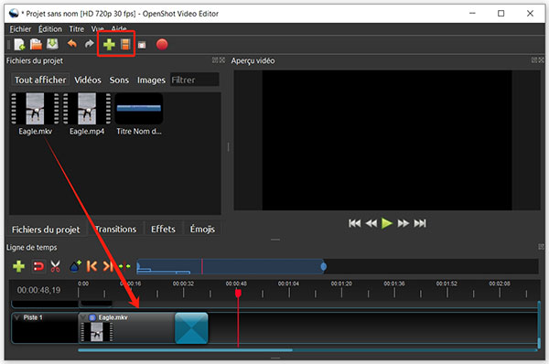The image size is (549, 364).
Task: Open the Fichier menu
Action: pyautogui.click(x=20, y=29)
